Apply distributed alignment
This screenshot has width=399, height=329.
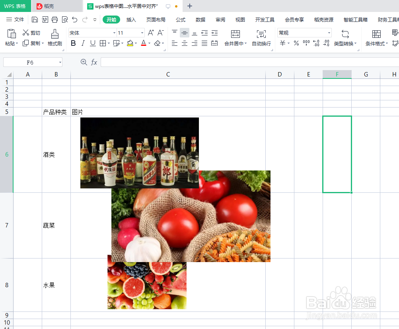click(214, 43)
